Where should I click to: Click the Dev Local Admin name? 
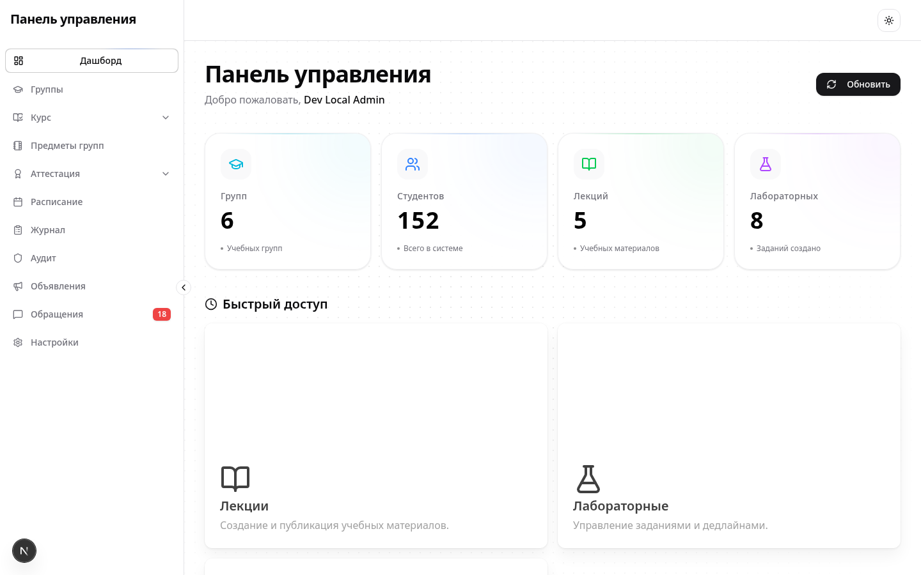pyautogui.click(x=344, y=100)
